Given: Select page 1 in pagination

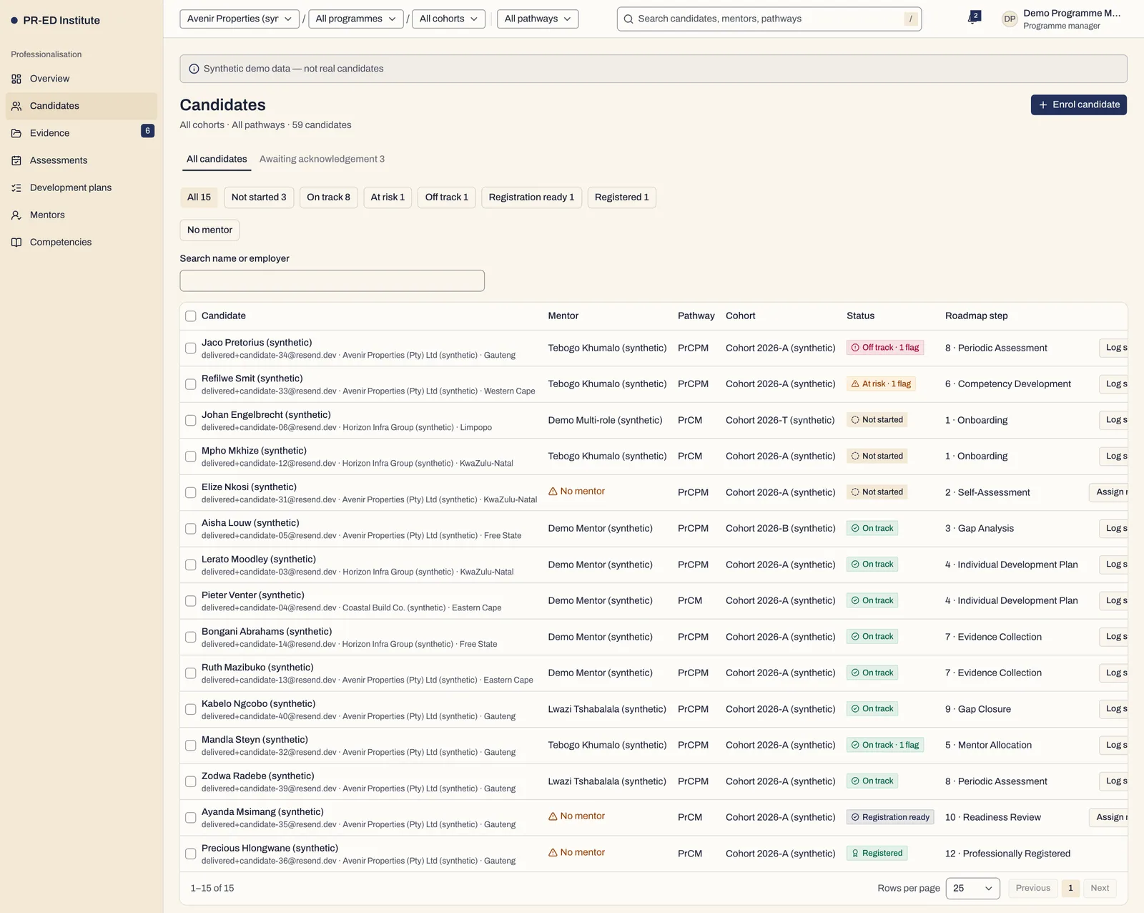Looking at the screenshot, I should tap(1070, 888).
